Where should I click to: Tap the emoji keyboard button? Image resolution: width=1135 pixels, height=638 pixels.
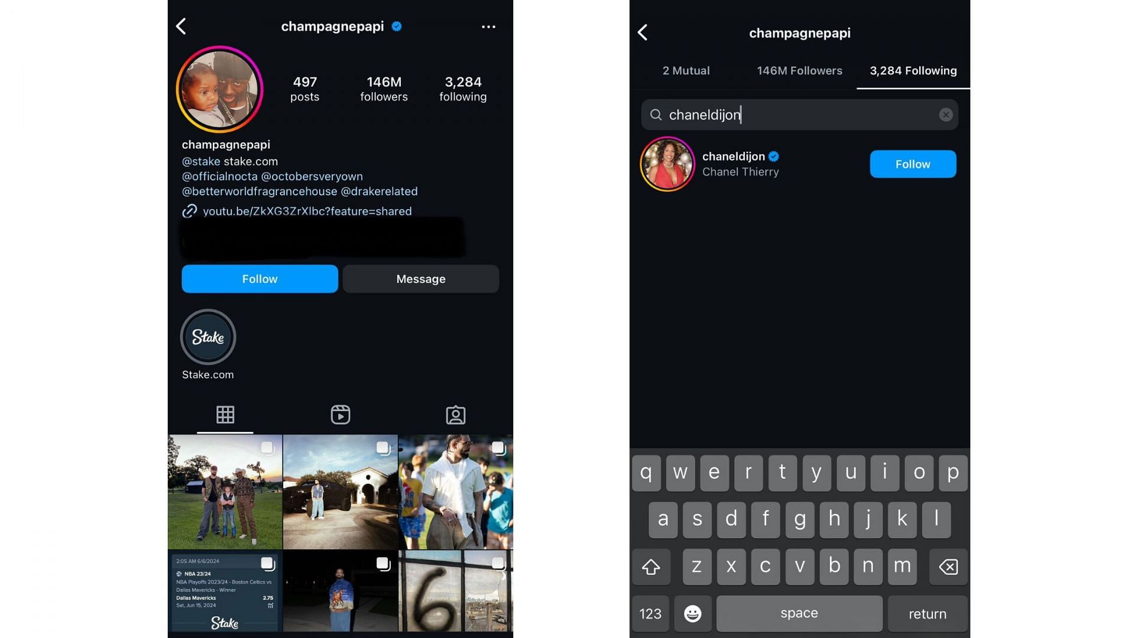point(693,613)
